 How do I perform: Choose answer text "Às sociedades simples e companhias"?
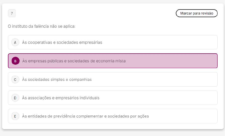57,79
